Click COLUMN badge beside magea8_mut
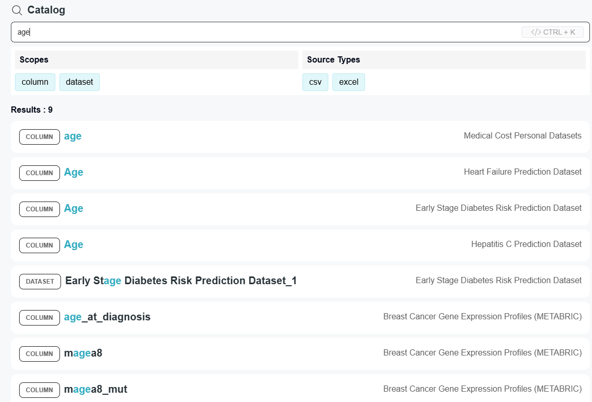Image resolution: width=592 pixels, height=402 pixels. pyautogui.click(x=39, y=390)
